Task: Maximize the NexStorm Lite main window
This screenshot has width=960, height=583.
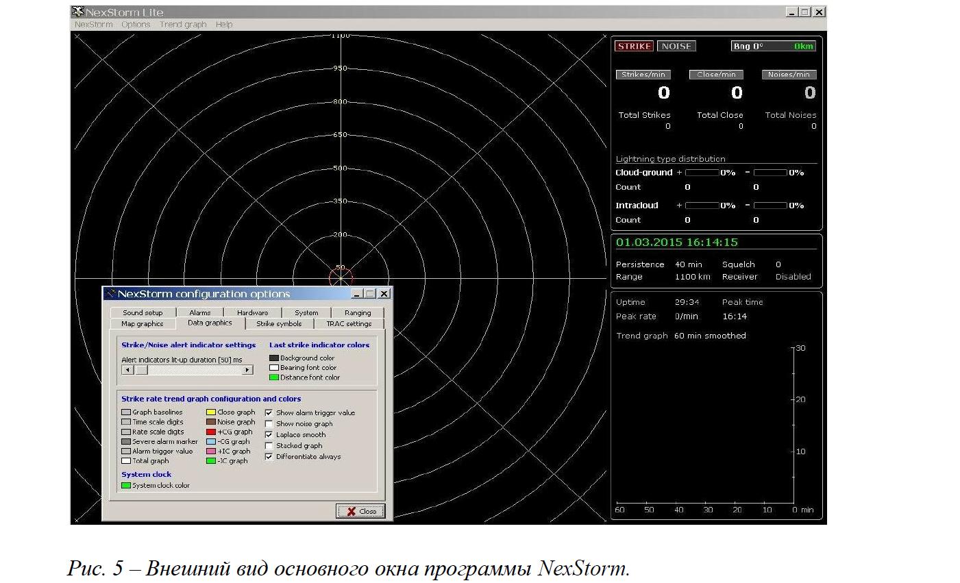Action: point(804,12)
